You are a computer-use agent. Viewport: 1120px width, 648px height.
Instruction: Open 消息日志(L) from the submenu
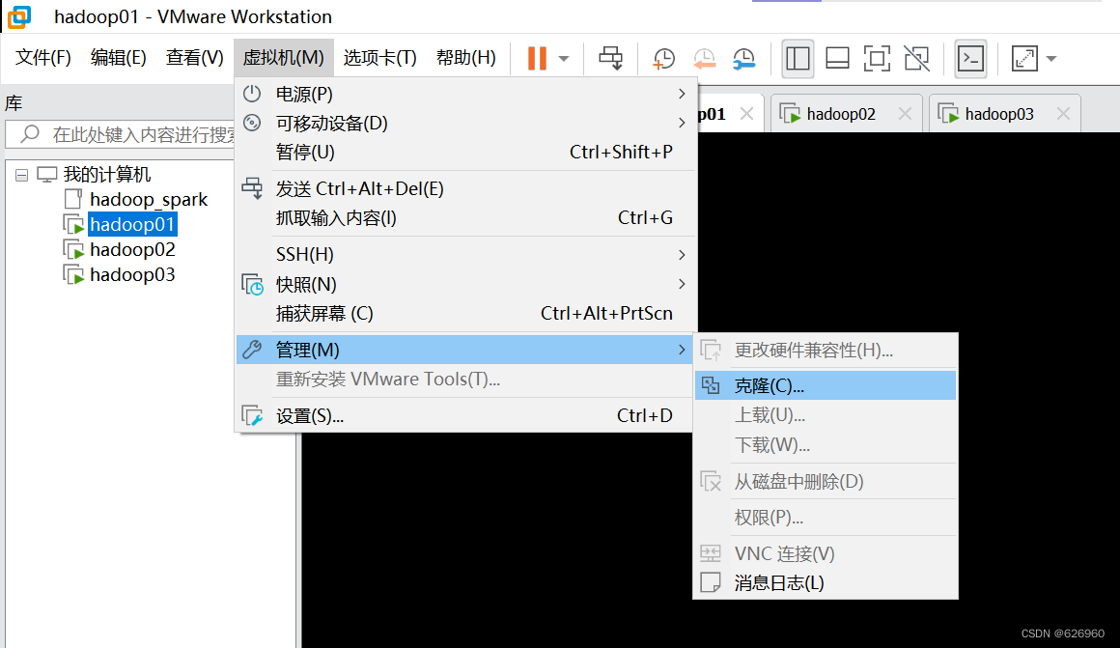pos(825,583)
